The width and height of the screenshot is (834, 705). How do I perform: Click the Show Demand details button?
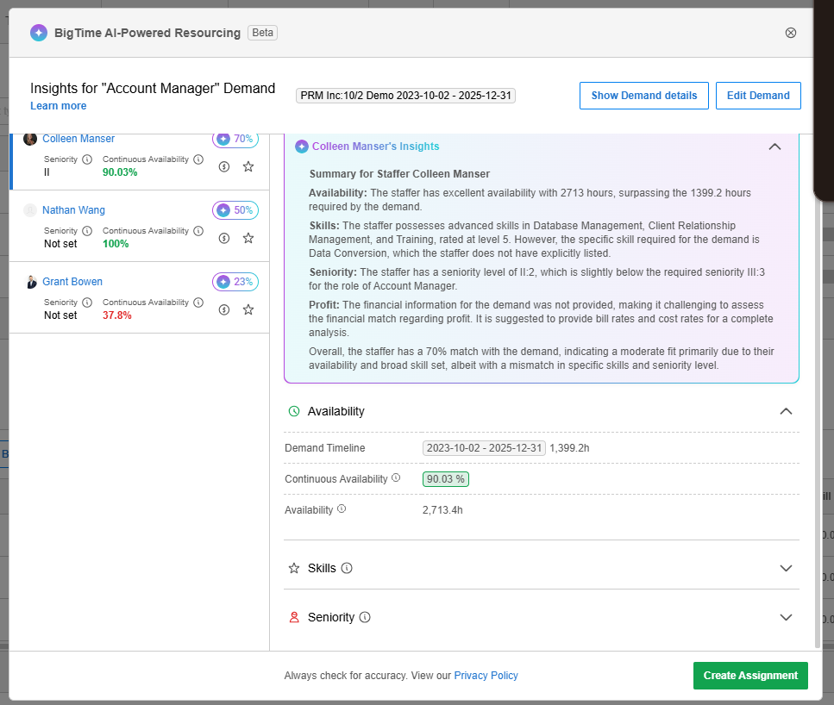coord(643,96)
